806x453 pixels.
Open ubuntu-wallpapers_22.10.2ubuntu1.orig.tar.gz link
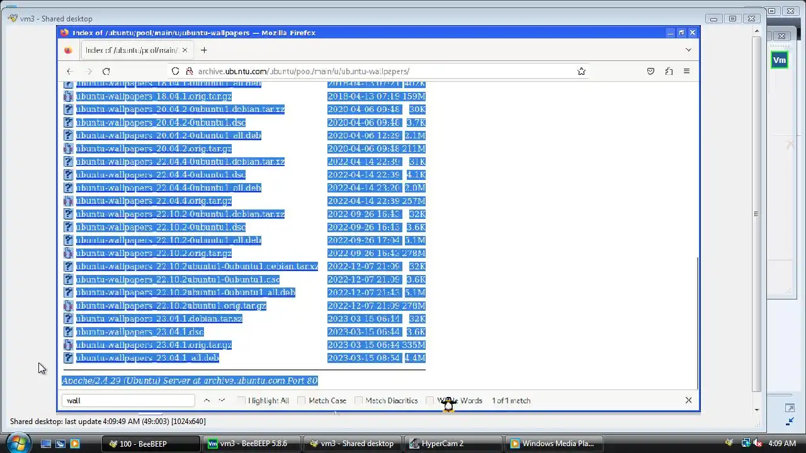(x=171, y=305)
